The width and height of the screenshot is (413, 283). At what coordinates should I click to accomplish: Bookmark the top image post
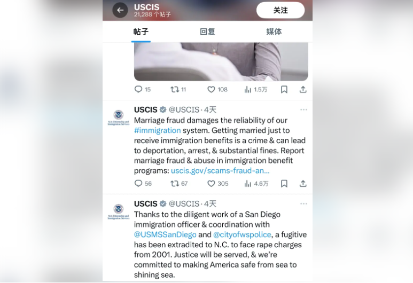(284, 90)
